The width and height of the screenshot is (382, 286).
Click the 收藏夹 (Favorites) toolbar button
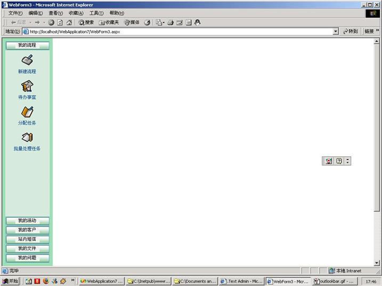point(109,22)
